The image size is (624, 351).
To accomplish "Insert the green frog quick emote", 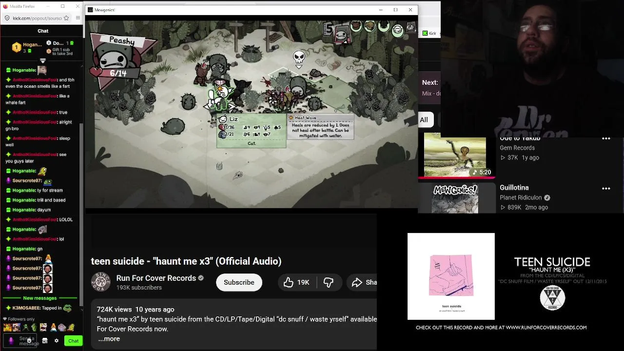I will click(25, 328).
